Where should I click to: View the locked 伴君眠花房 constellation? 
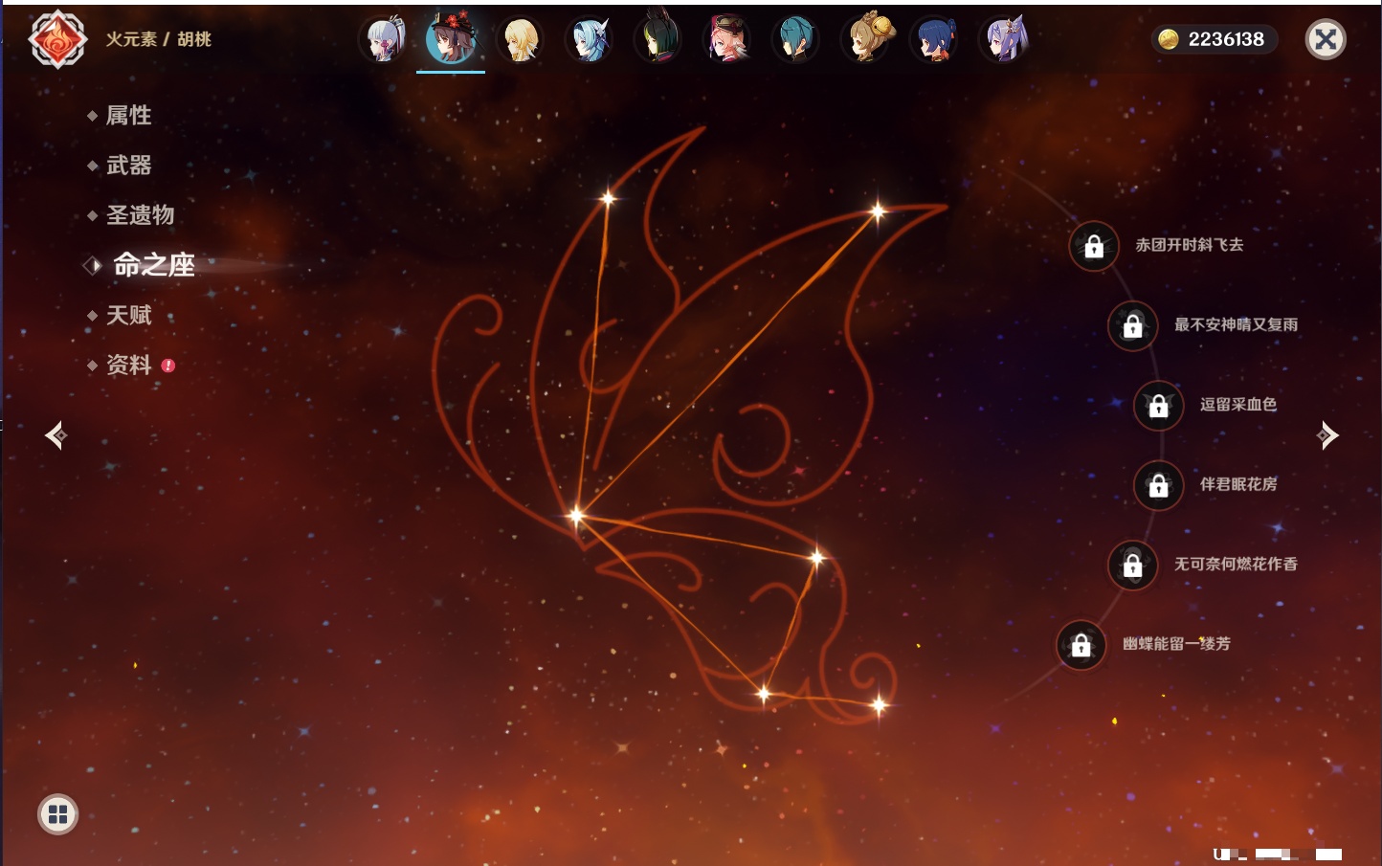point(1158,486)
